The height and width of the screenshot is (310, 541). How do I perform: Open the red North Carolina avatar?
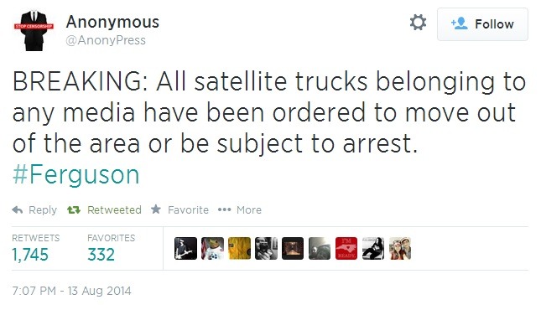click(x=346, y=248)
